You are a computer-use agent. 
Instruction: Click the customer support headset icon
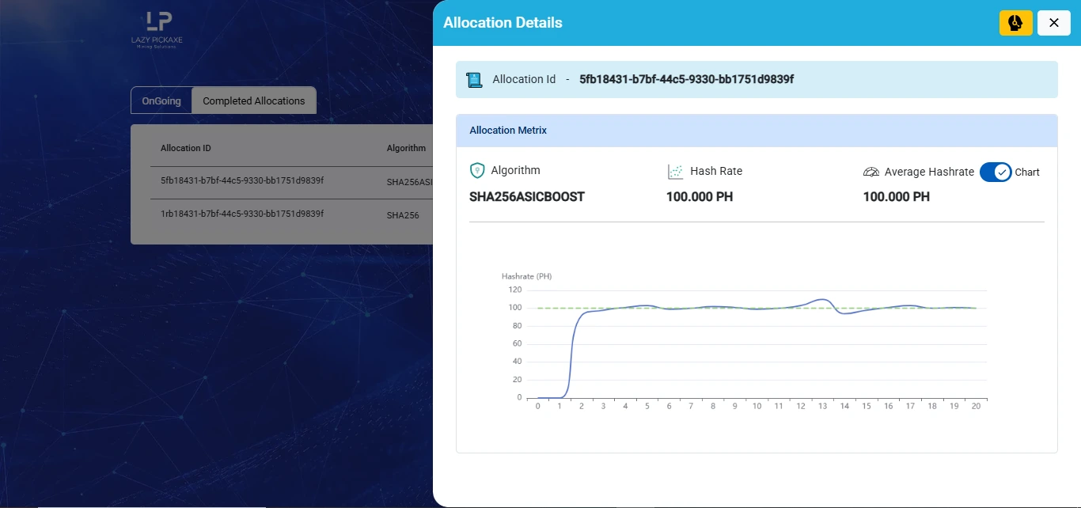point(1015,23)
